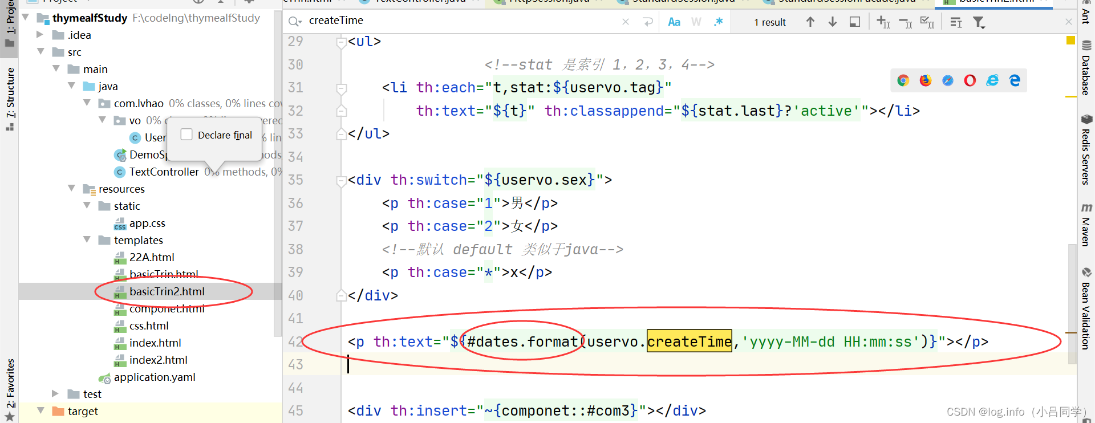Open the Redis Servers tool window
Image resolution: width=1095 pixels, height=423 pixels.
tap(1086, 149)
